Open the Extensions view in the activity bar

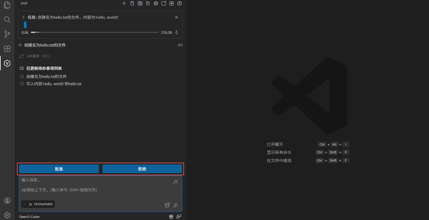(7, 49)
